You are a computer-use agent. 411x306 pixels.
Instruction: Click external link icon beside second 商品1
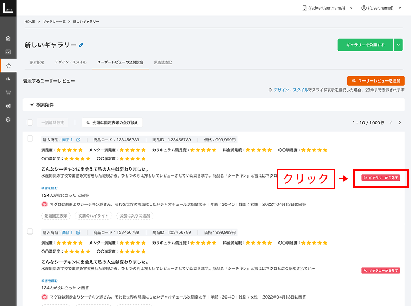point(78,232)
